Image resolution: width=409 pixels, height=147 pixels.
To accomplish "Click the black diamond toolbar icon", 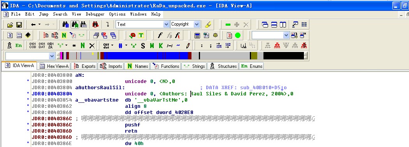I will tap(28, 35).
